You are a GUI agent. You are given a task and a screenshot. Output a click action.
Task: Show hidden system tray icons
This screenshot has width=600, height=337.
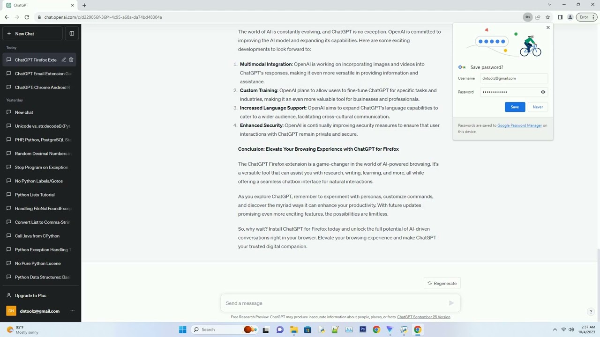(x=555, y=330)
